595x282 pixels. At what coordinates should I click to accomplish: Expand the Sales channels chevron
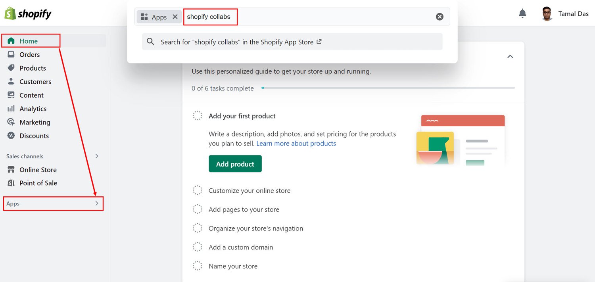(x=97, y=156)
